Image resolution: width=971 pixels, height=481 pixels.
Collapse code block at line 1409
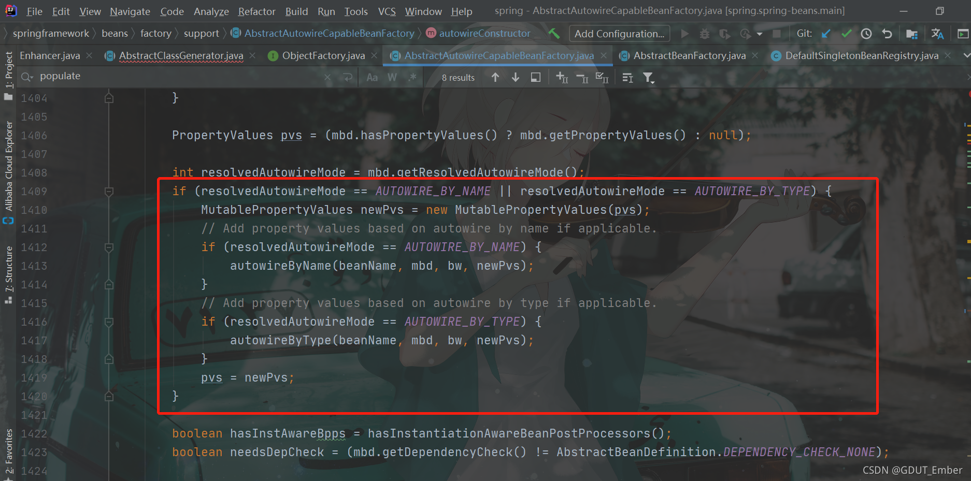[x=109, y=192]
